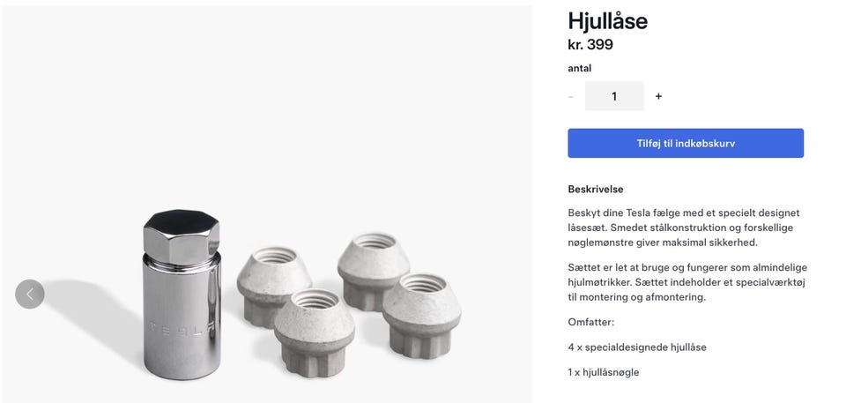Click the Hjullåse product title

607,22
